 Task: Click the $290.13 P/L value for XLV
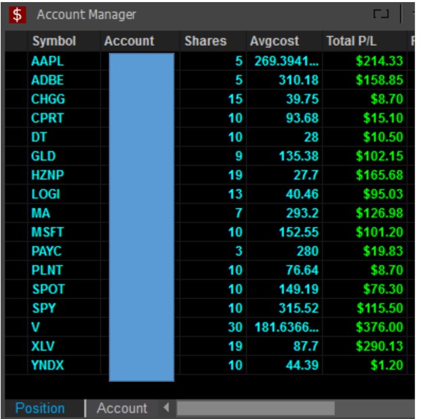pos(379,346)
